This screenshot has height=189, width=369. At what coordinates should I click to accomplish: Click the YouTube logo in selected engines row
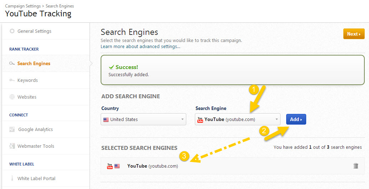[x=110, y=166]
